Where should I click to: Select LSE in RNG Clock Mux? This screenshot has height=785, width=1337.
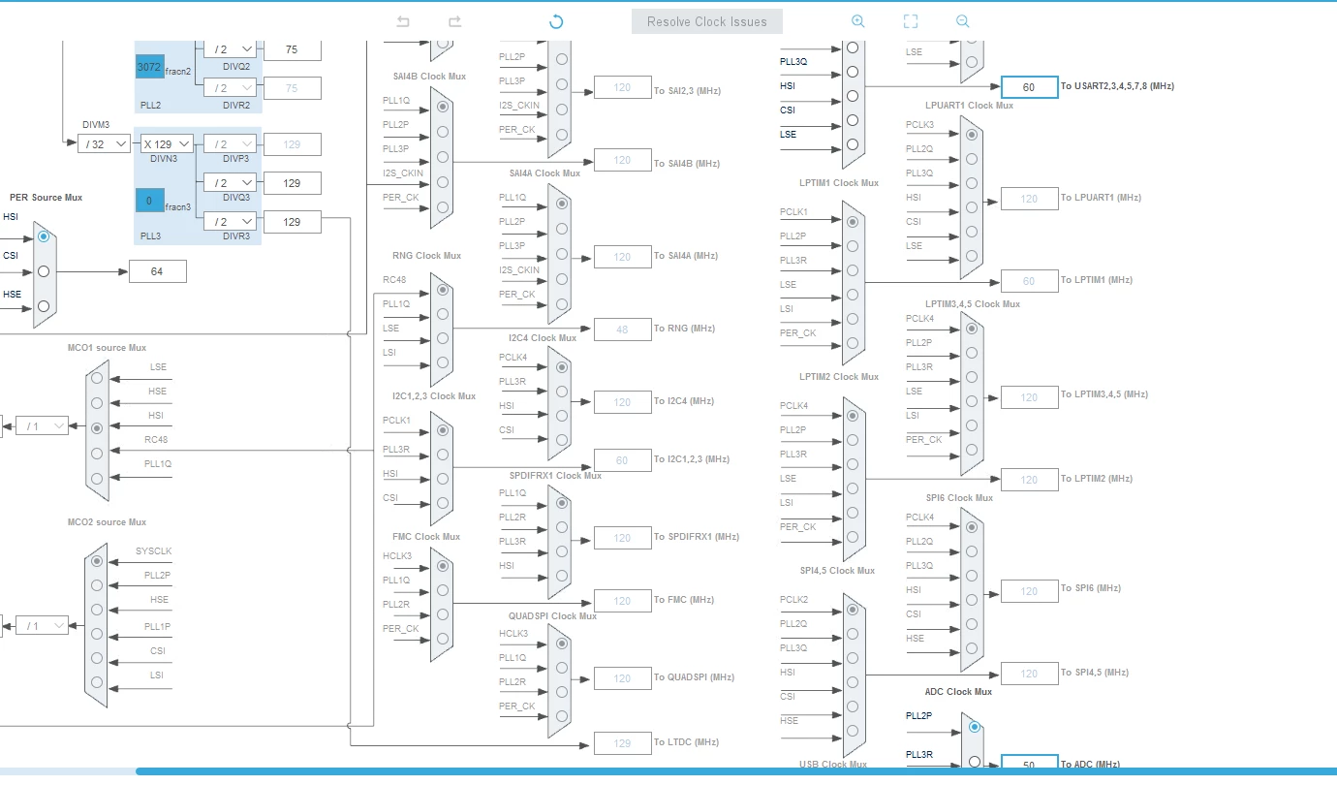point(443,338)
